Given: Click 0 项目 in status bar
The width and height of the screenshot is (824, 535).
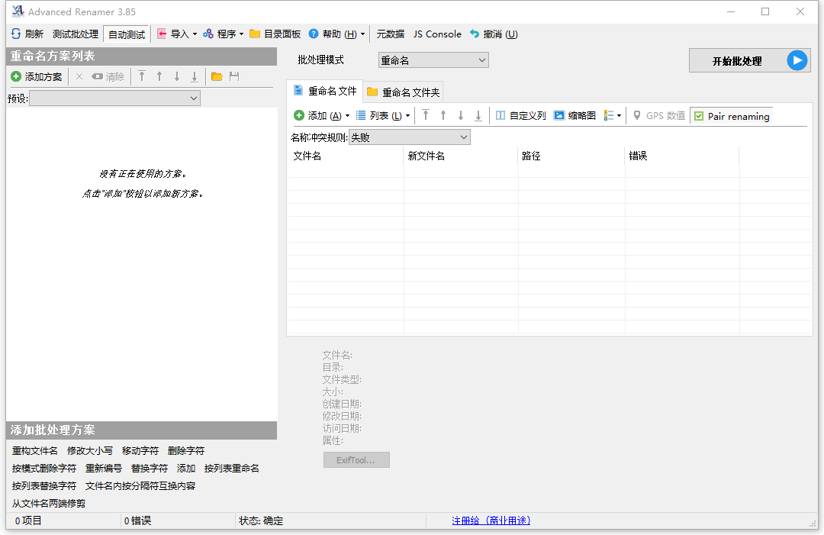Looking at the screenshot, I should tap(28, 520).
